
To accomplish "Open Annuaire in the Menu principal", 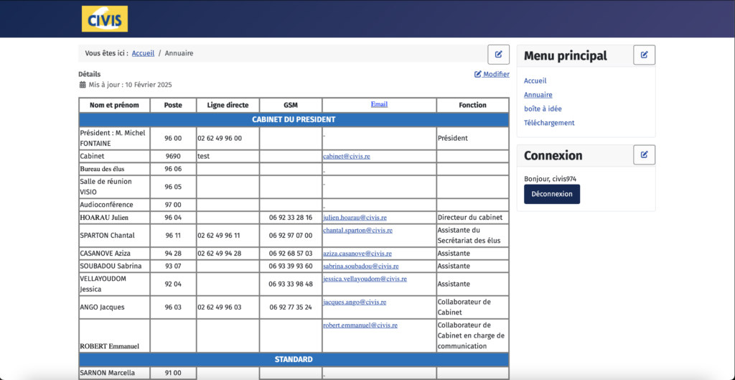I will (x=538, y=95).
